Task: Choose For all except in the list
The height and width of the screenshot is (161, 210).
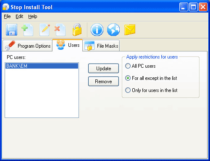Action: (x=151, y=78)
